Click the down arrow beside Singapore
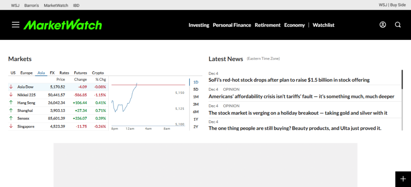 click(11, 127)
